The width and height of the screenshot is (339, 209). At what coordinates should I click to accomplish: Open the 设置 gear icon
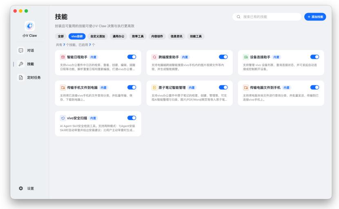[x=21, y=188]
